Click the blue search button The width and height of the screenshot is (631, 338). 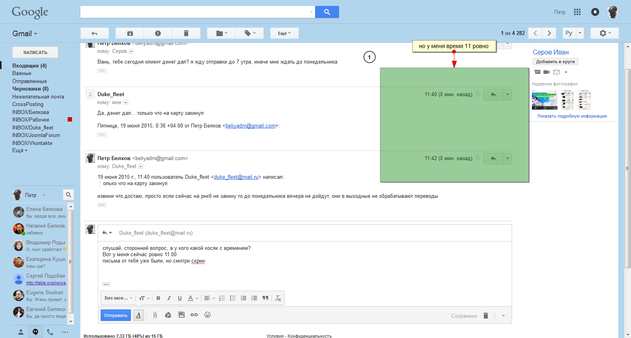[327, 12]
